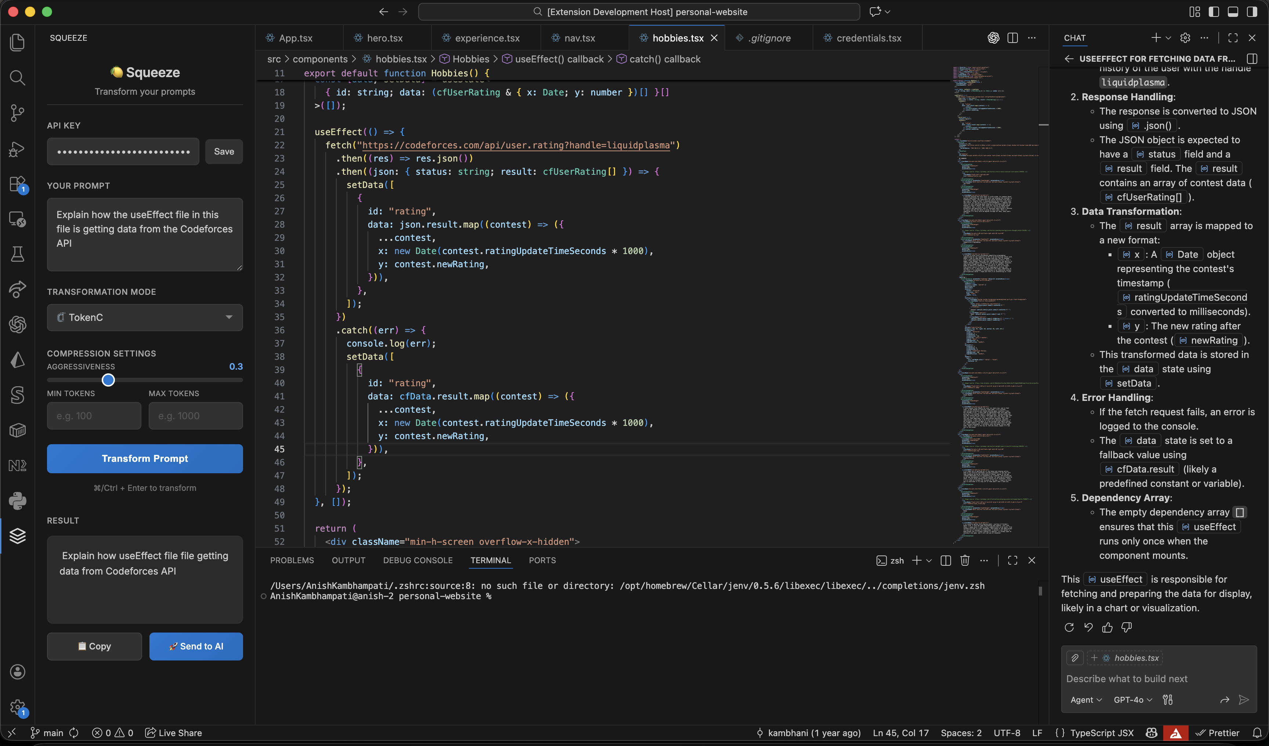
Task: Toggle the secondary side bar layout icon
Action: (1252, 12)
